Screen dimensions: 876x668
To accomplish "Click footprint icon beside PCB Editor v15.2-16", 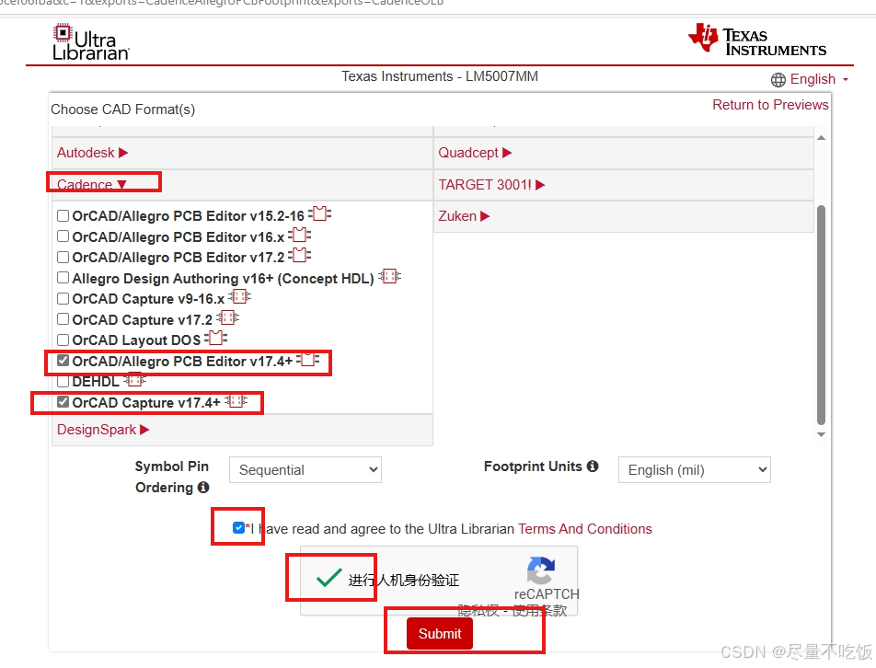I will [319, 213].
